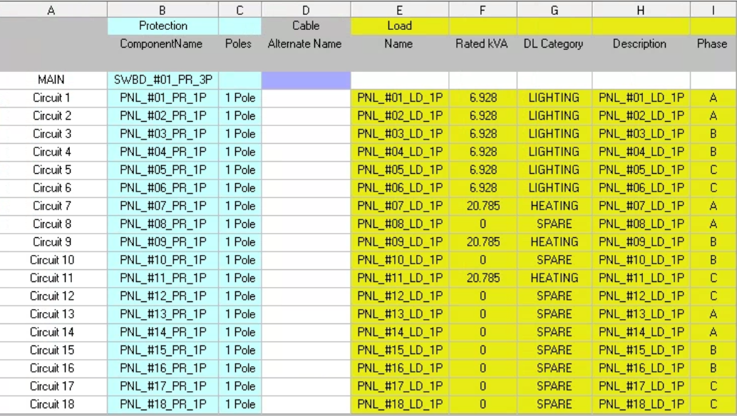Click the MAIN row label
Screen dimensions: 737x416
click(x=51, y=80)
